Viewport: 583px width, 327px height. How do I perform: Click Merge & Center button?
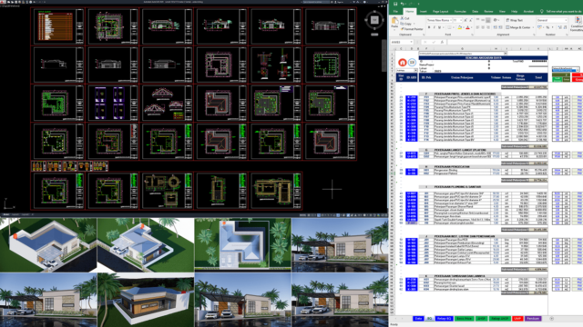click(x=517, y=27)
